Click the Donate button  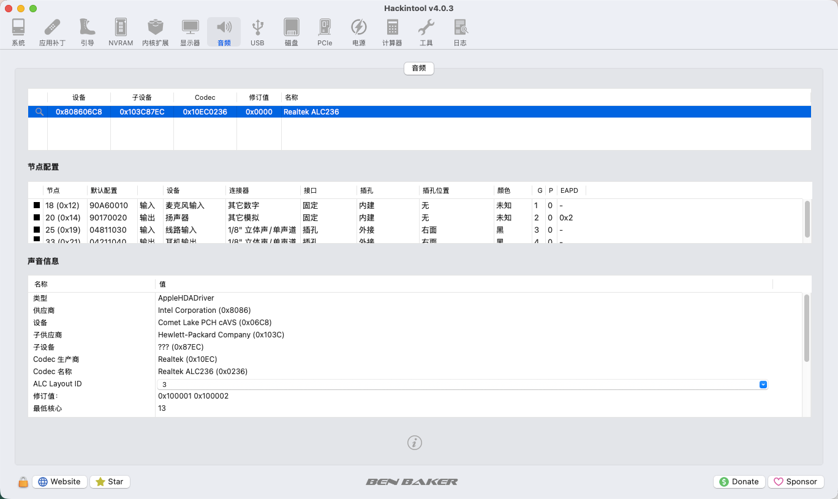point(739,482)
